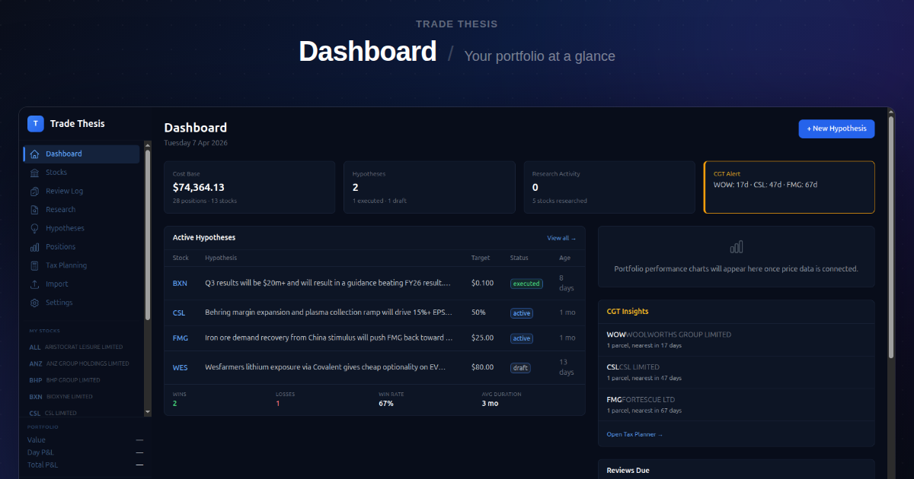Open Dashboard home icon in sidebar
Viewport: 914px width, 479px height.
point(34,154)
